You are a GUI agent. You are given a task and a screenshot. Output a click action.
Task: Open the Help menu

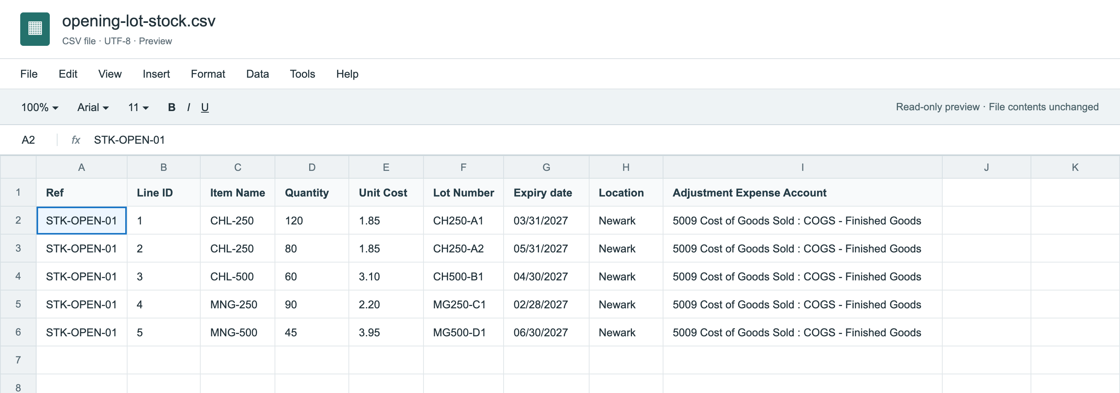point(347,74)
